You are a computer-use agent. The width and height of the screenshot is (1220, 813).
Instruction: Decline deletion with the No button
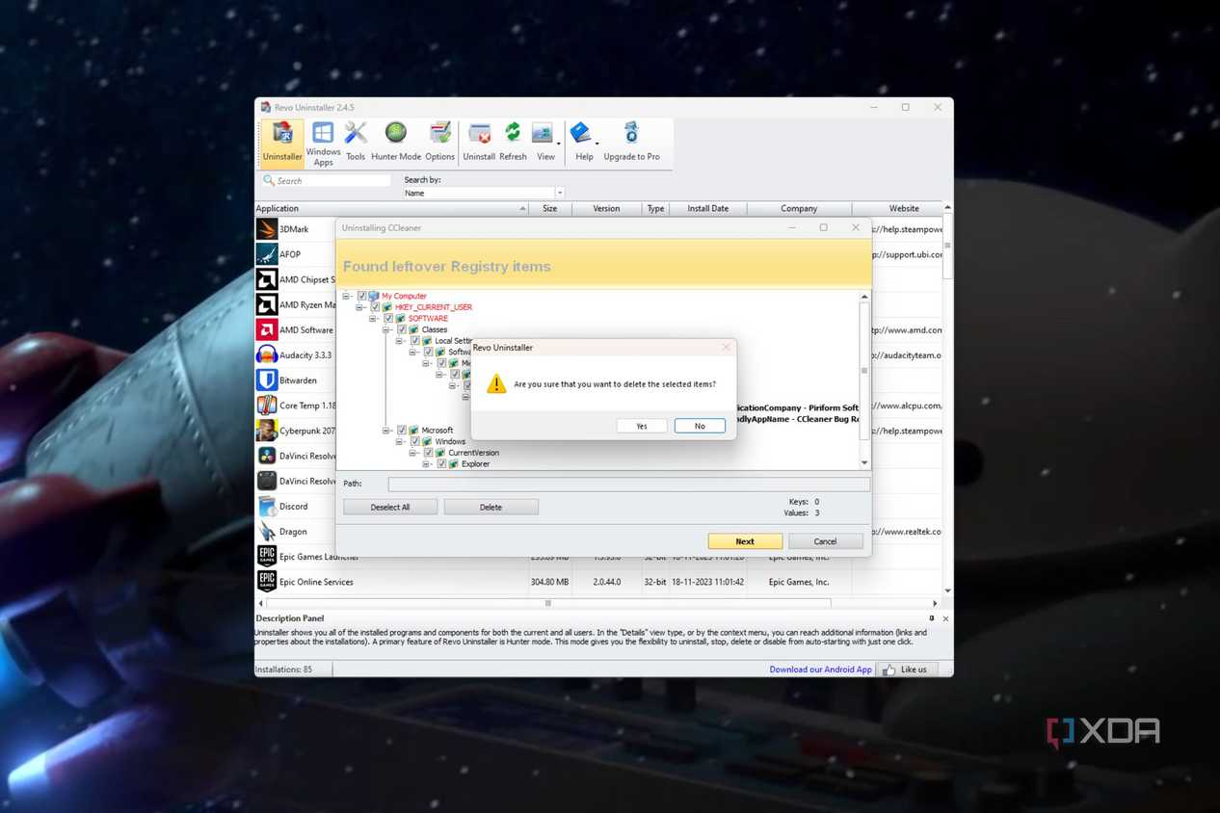pos(700,426)
